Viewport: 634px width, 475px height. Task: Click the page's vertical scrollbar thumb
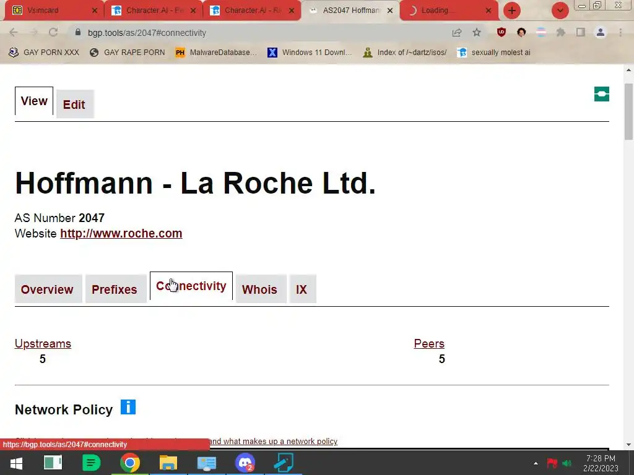tap(629, 112)
